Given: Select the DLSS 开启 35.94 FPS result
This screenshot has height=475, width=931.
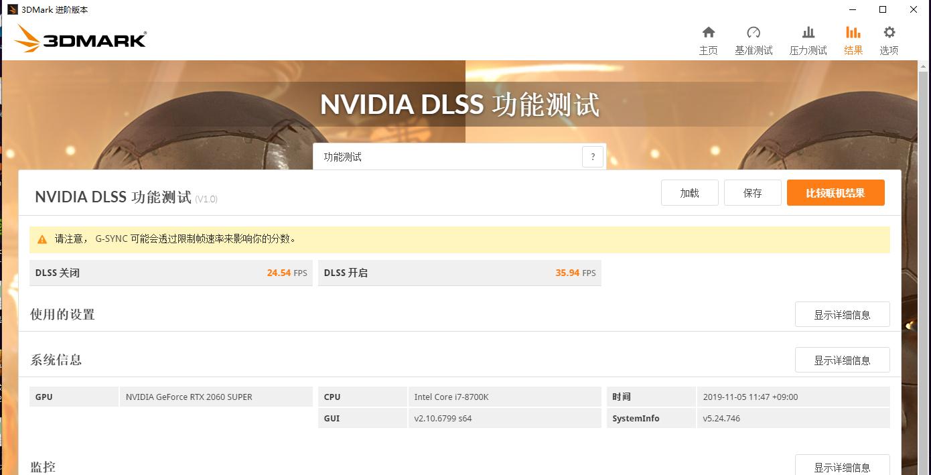Looking at the screenshot, I should pyautogui.click(x=459, y=273).
